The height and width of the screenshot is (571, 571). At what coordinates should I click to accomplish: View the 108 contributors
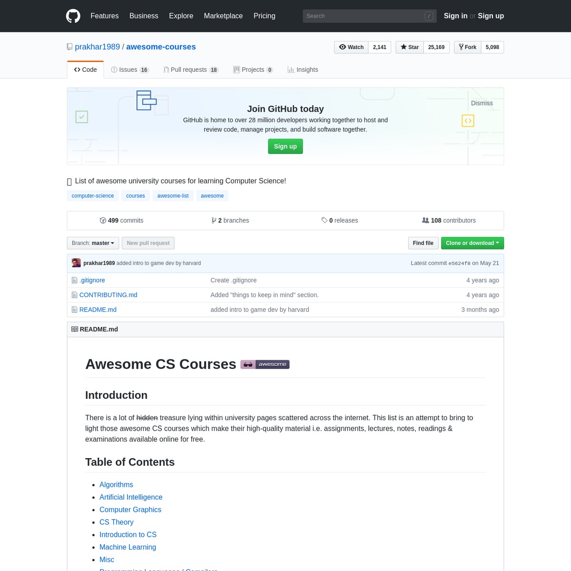pyautogui.click(x=449, y=220)
